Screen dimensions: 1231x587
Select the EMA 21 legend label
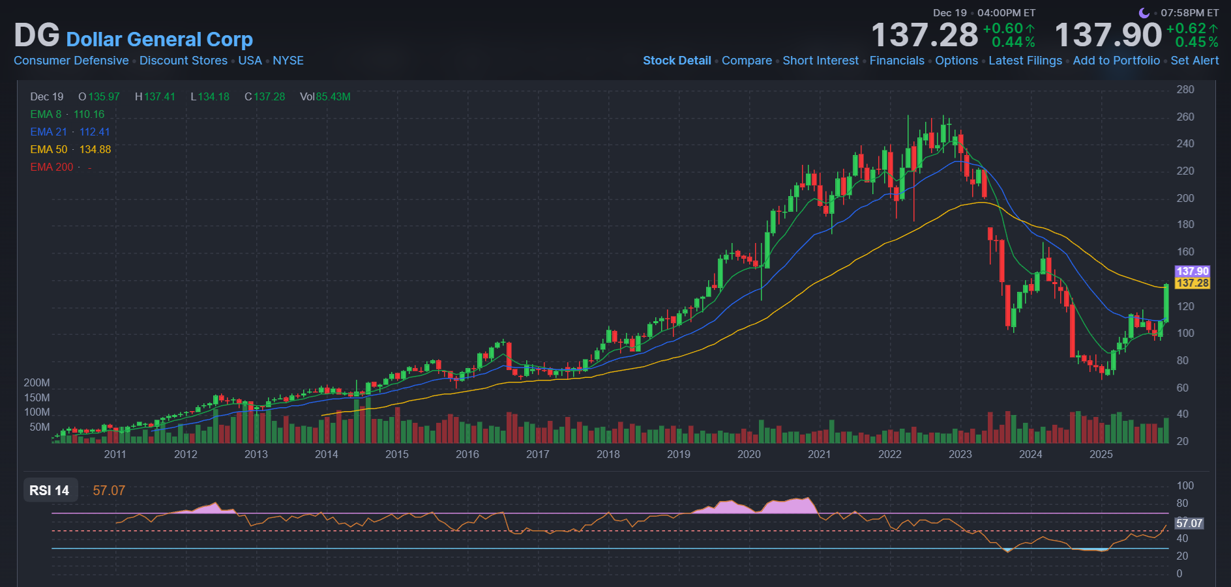pyautogui.click(x=48, y=132)
